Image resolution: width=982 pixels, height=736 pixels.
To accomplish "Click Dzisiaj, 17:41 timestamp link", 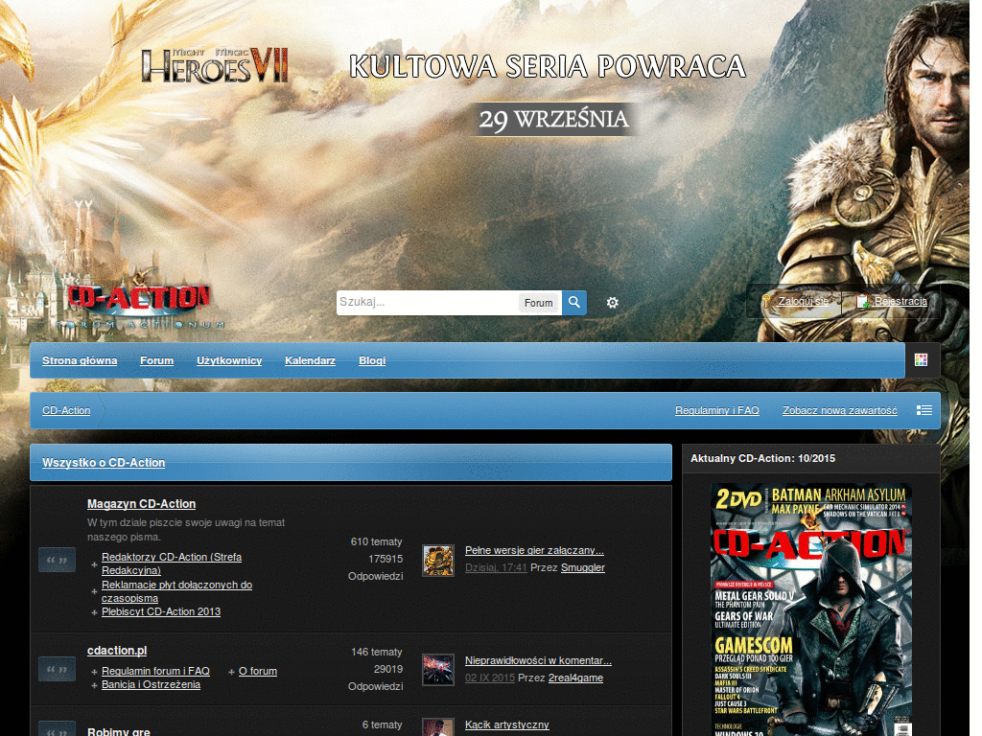I will (x=496, y=567).
